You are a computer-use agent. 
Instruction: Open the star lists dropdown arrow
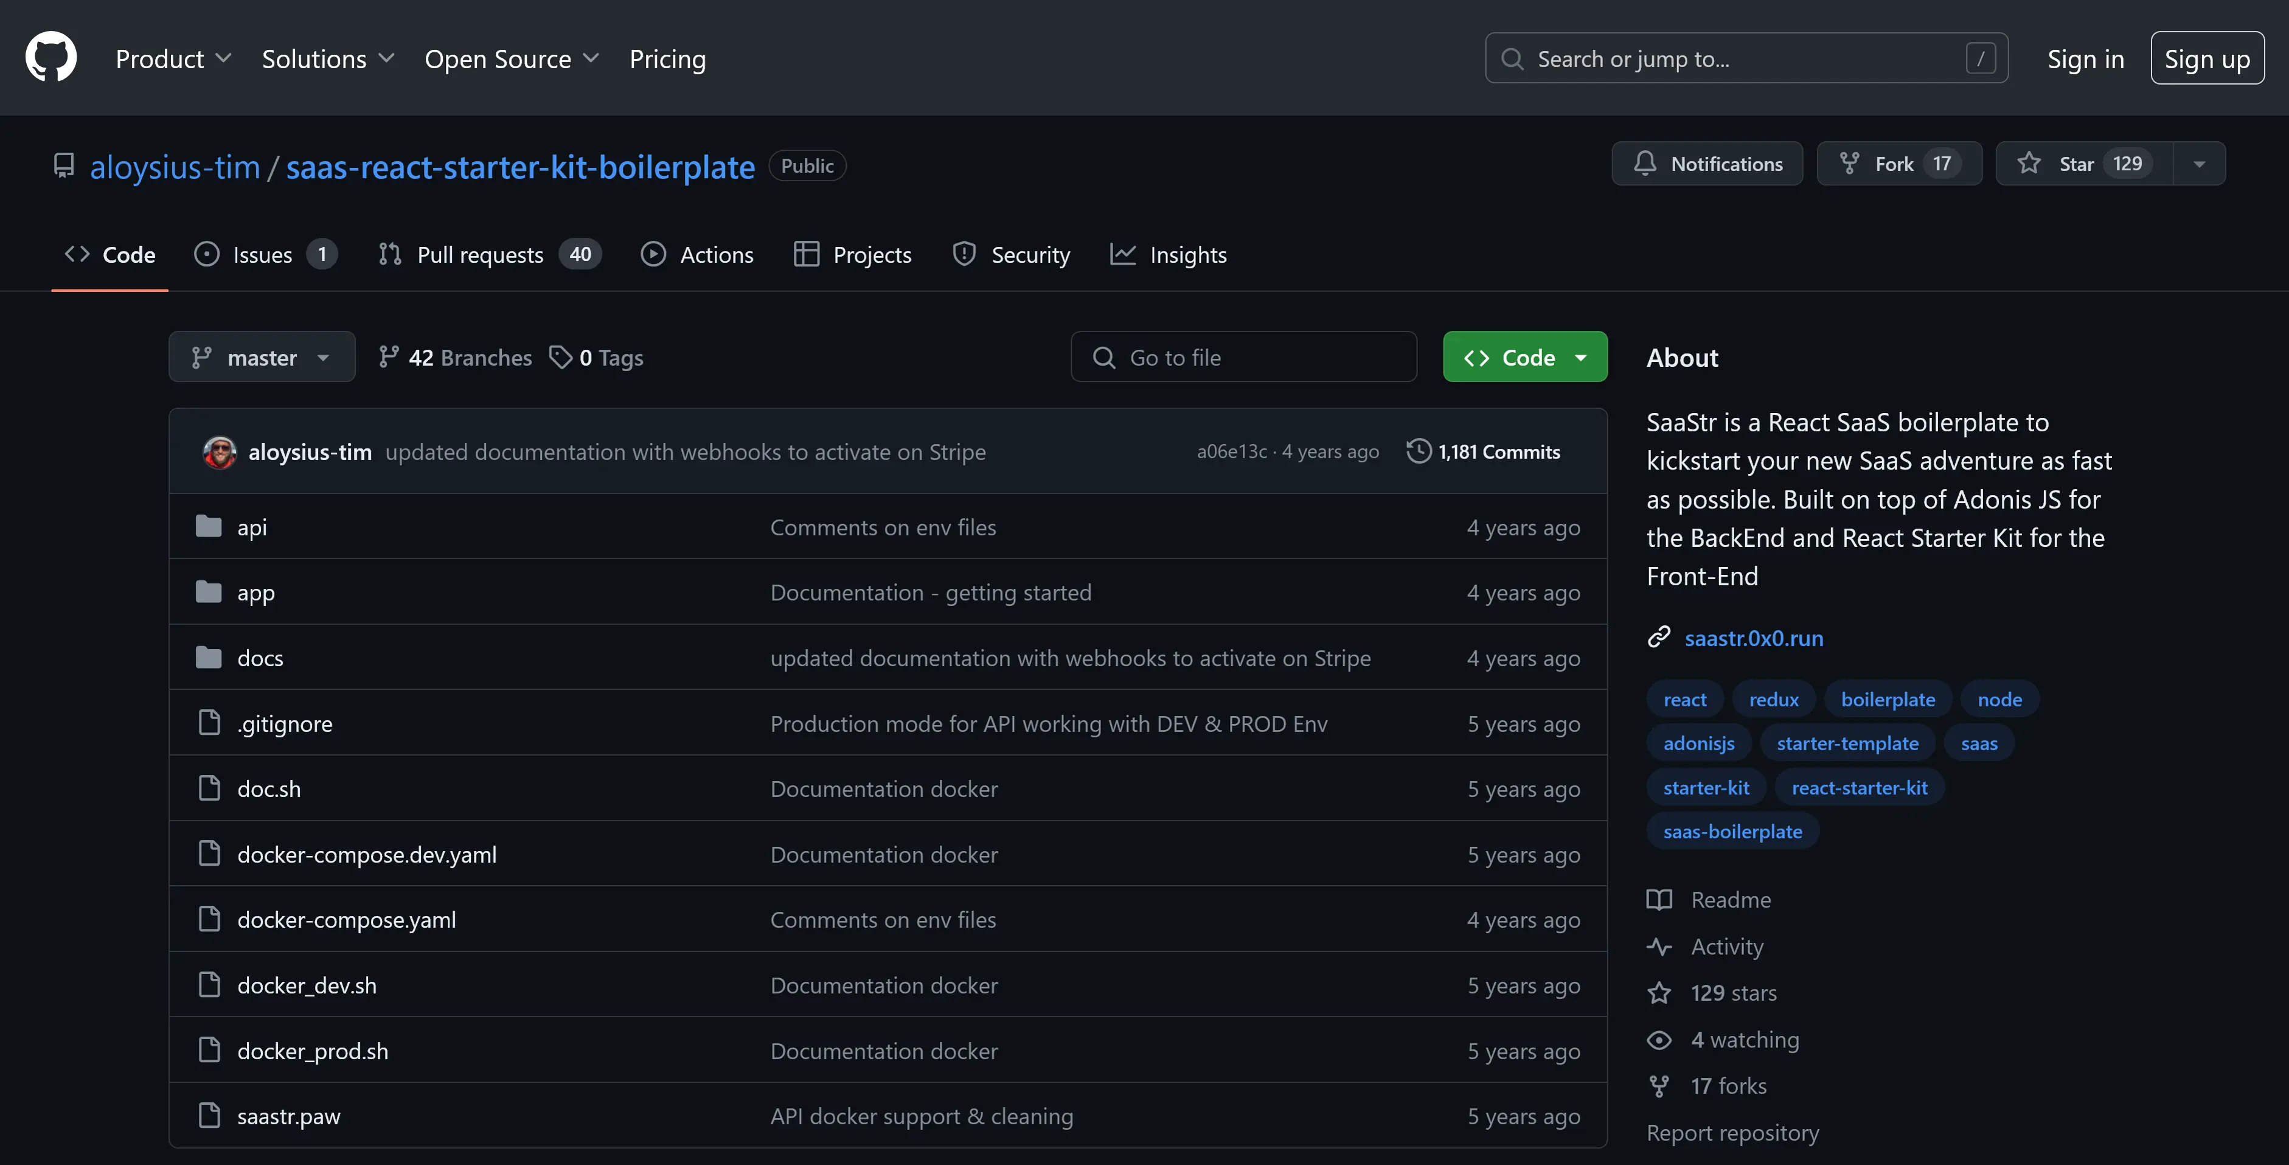[x=2198, y=164]
